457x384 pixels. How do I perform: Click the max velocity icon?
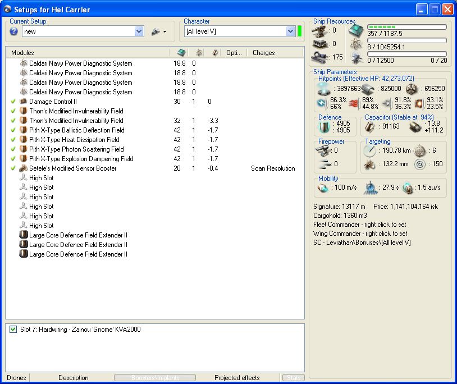coord(323,188)
